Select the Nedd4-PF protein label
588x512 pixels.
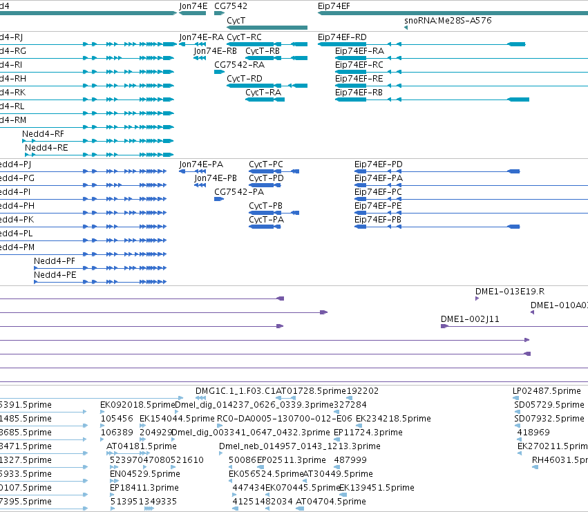pyautogui.click(x=55, y=261)
